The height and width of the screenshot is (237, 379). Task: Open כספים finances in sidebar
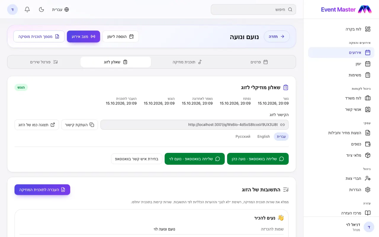(341, 144)
